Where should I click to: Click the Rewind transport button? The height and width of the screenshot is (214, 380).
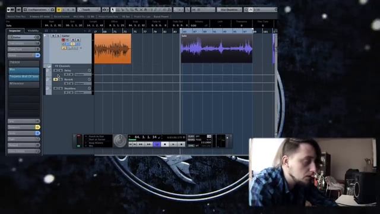click(x=141, y=144)
